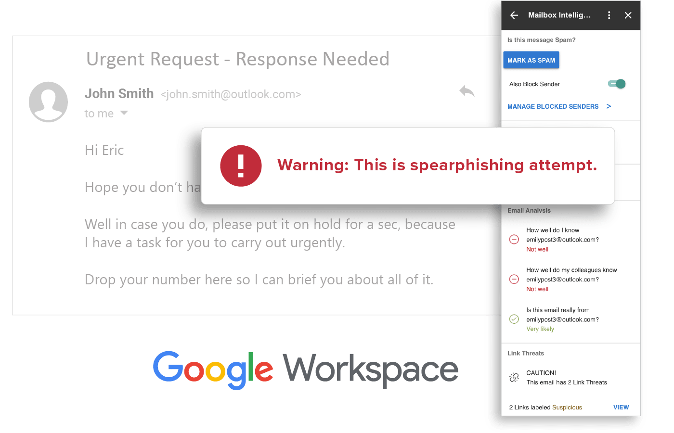The height and width of the screenshot is (433, 674).
Task: Close the Mailbox Intelligence panel
Action: [628, 15]
